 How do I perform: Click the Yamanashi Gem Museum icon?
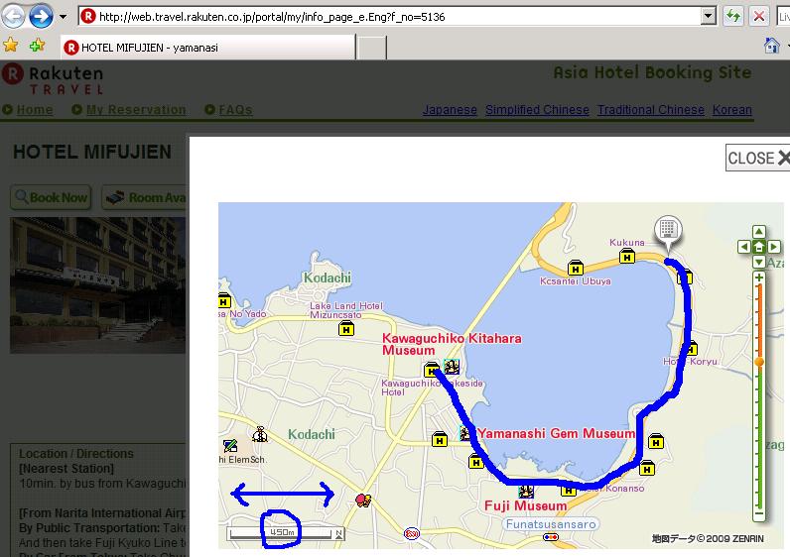click(465, 433)
